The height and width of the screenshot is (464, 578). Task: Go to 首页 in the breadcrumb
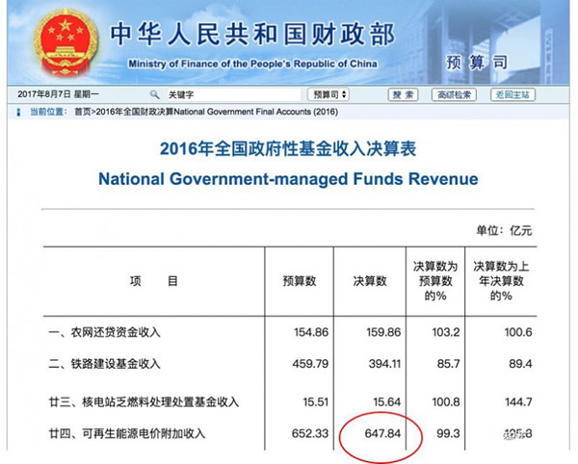click(83, 113)
